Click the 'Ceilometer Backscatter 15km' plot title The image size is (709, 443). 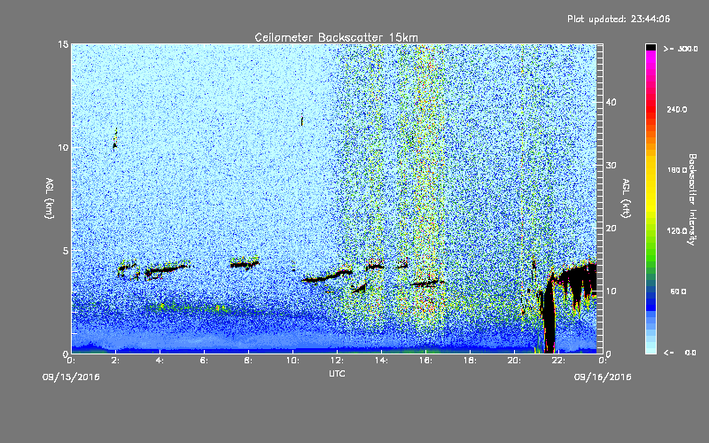coord(336,37)
